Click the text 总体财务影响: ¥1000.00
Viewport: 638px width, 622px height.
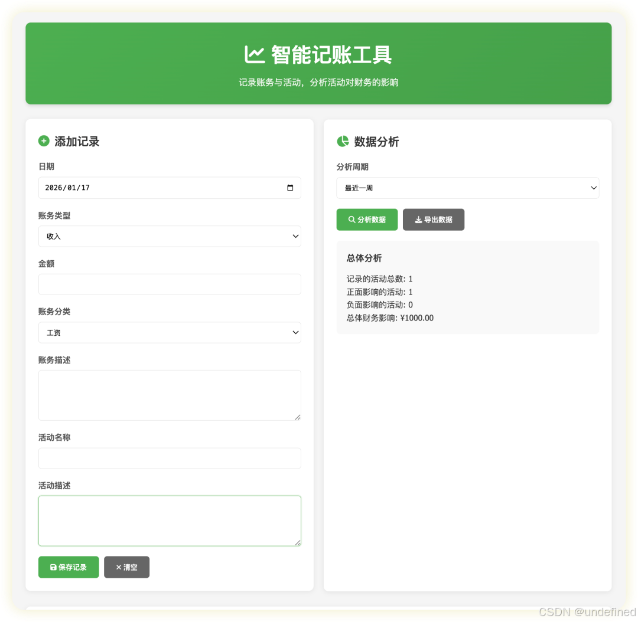point(390,318)
